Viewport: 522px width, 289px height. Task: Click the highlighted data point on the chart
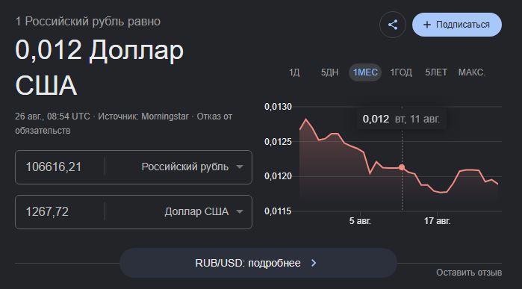(x=402, y=167)
